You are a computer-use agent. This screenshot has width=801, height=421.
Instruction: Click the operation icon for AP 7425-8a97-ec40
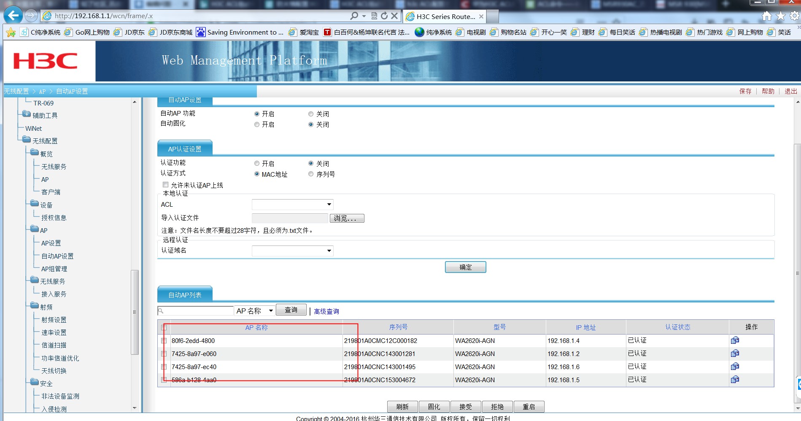[735, 366]
